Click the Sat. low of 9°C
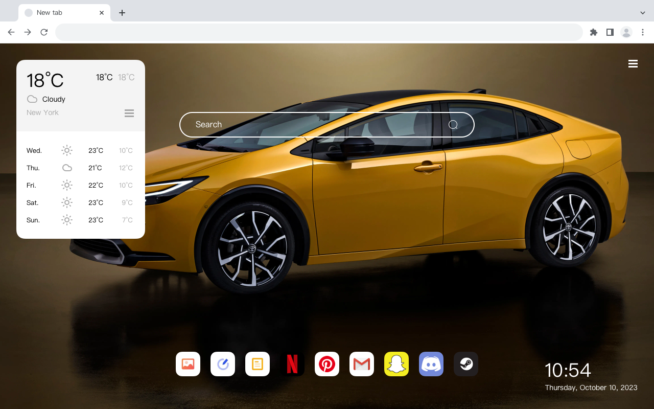This screenshot has width=654, height=409. [127, 202]
